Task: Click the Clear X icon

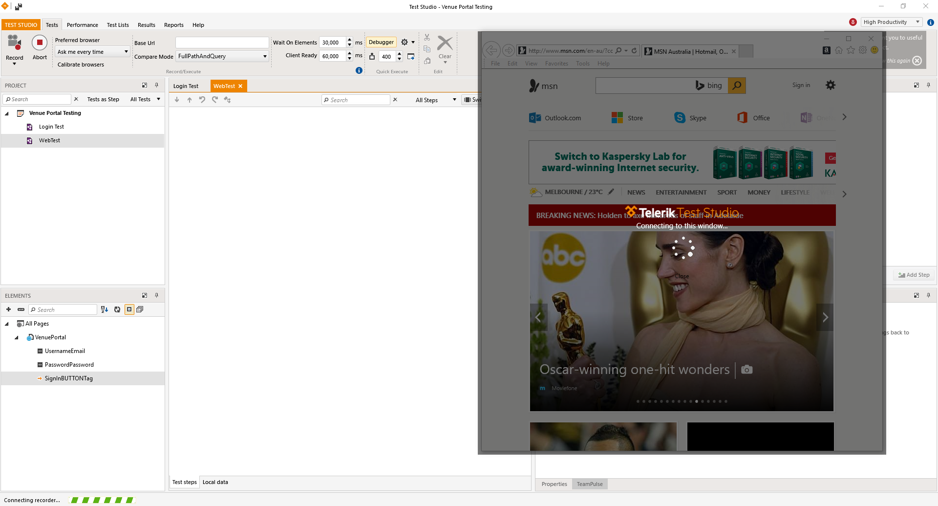Action: [445, 44]
